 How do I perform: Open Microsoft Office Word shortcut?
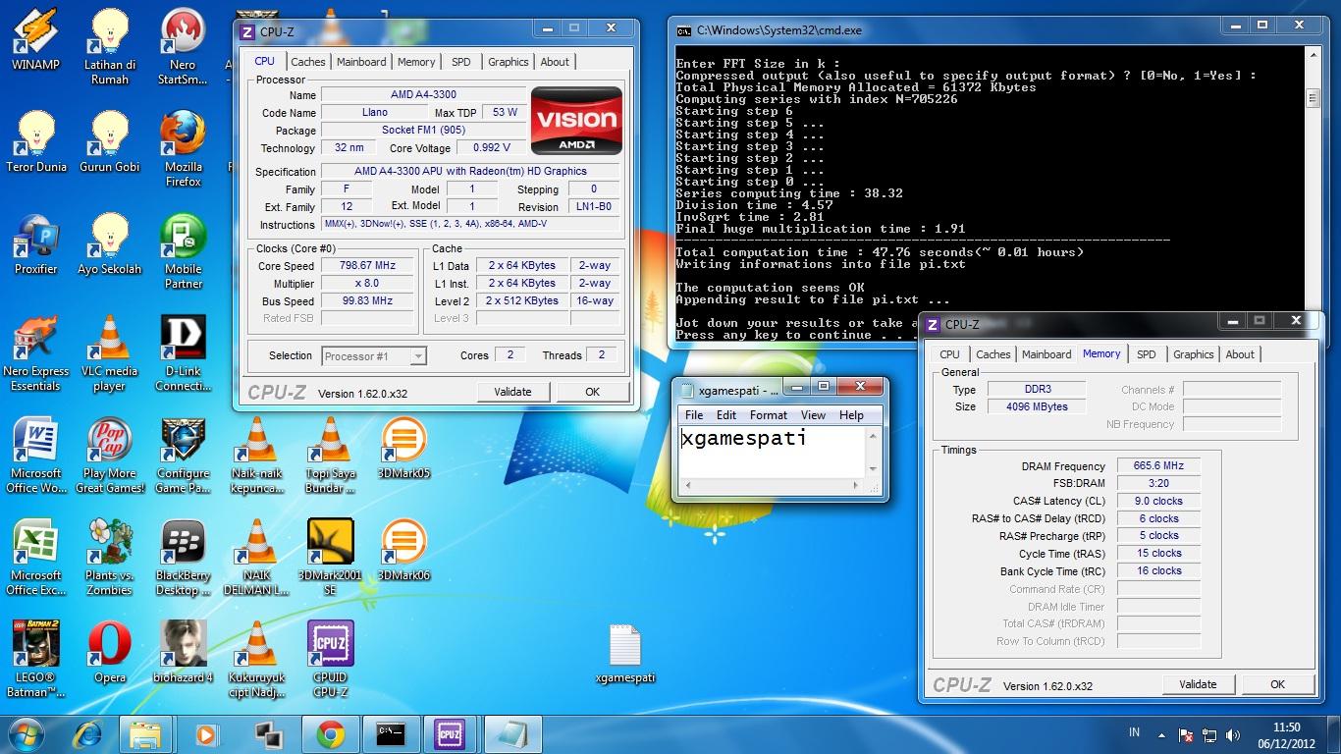point(35,455)
